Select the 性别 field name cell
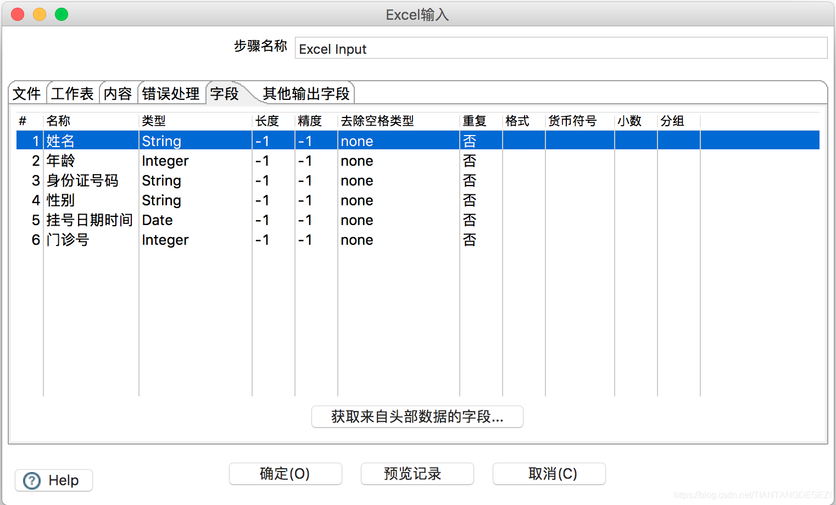Viewport: 836px width, 505px height. (x=91, y=200)
